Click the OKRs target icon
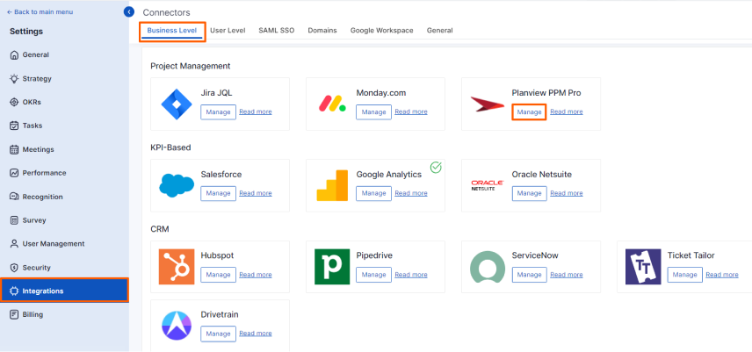 click(x=14, y=102)
